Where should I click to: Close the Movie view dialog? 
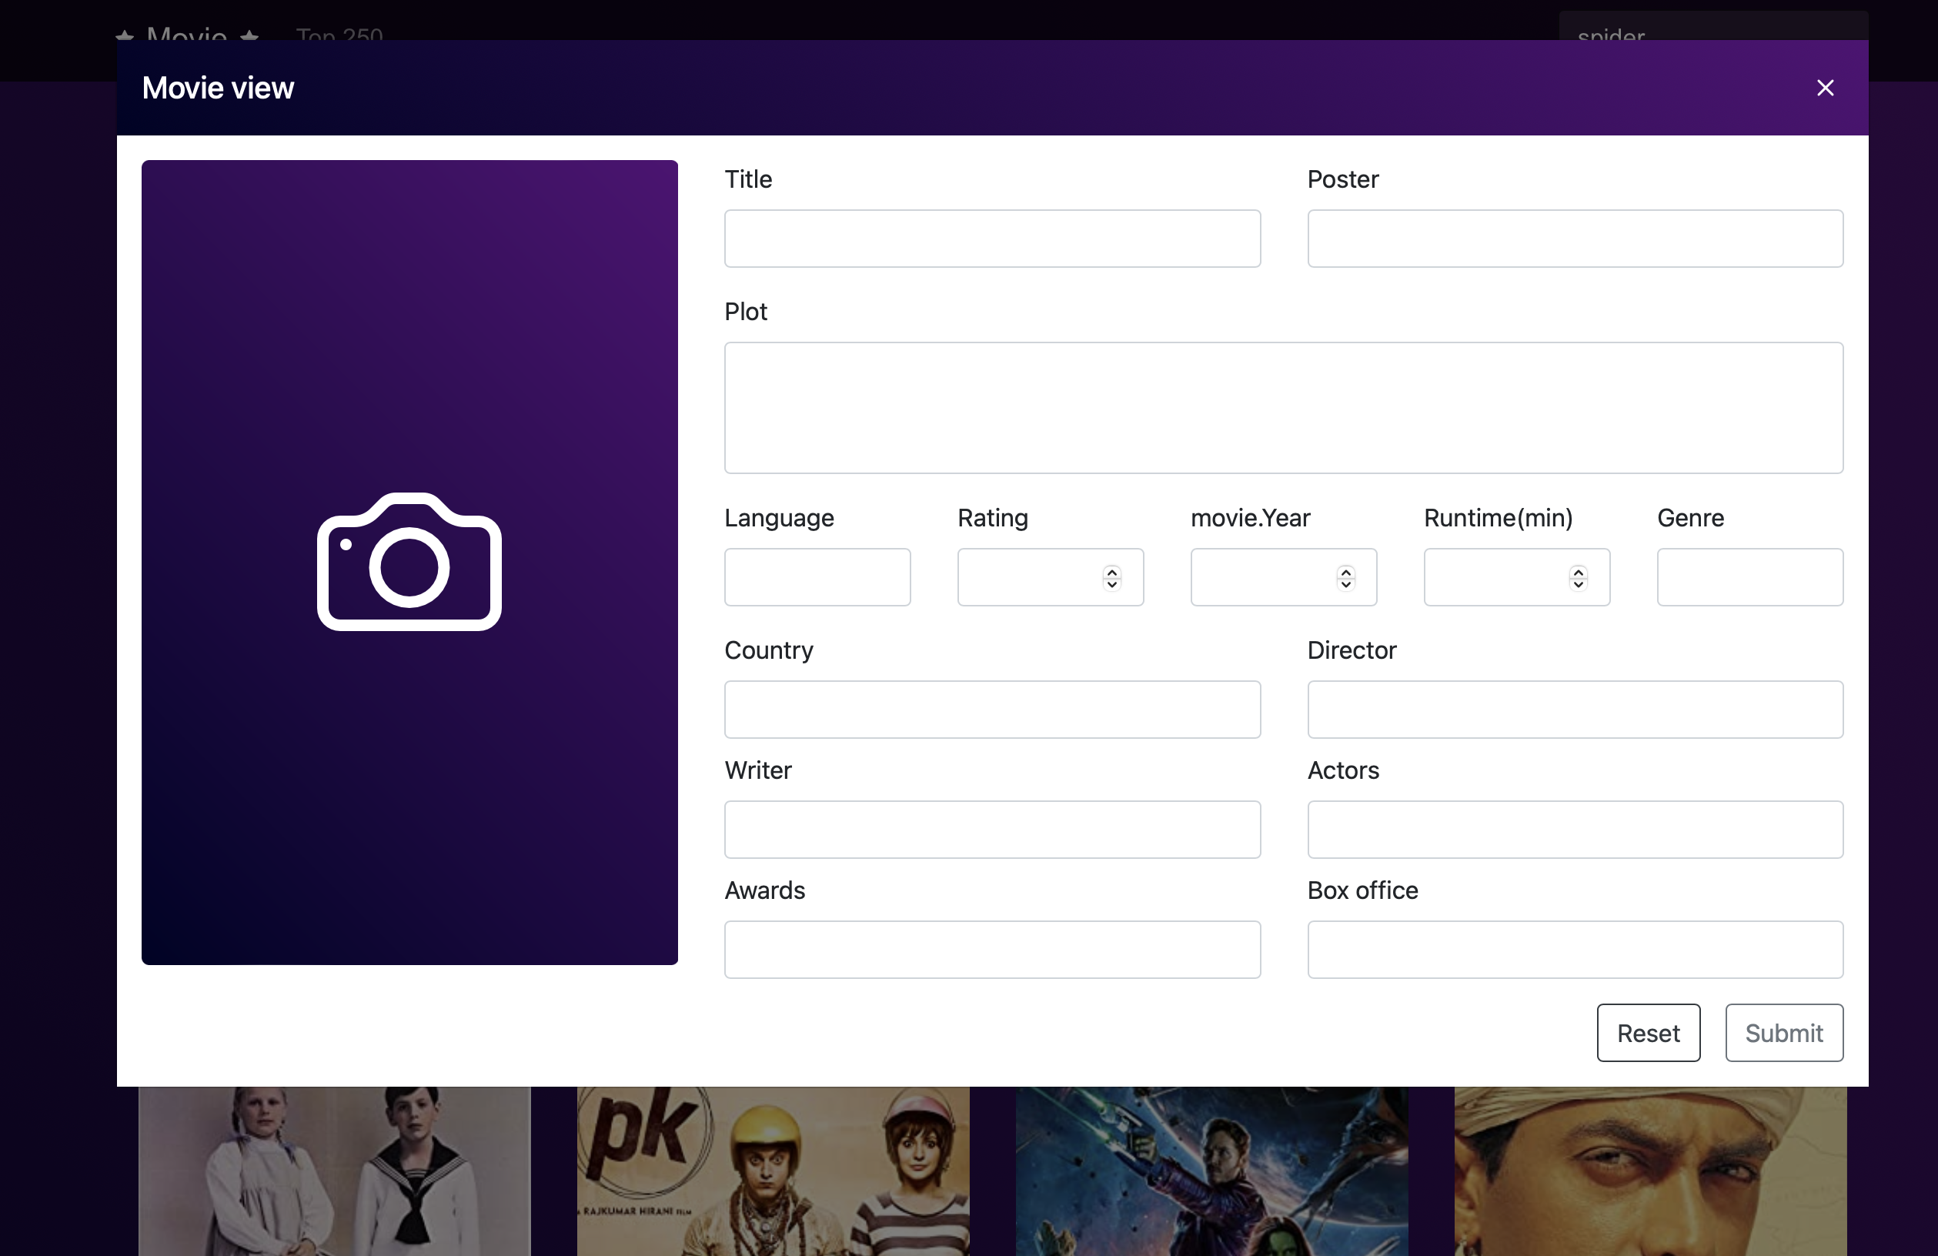1825,88
